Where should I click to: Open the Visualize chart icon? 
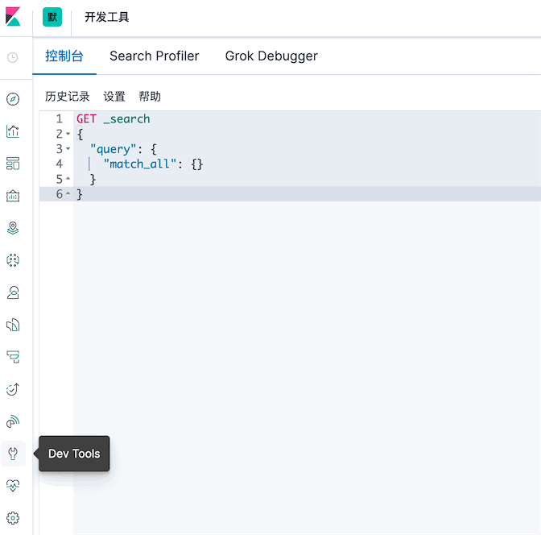13,131
